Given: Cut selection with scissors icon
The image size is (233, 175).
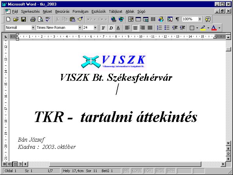Looking at the screenshot, I should pyautogui.click(x=58, y=19).
